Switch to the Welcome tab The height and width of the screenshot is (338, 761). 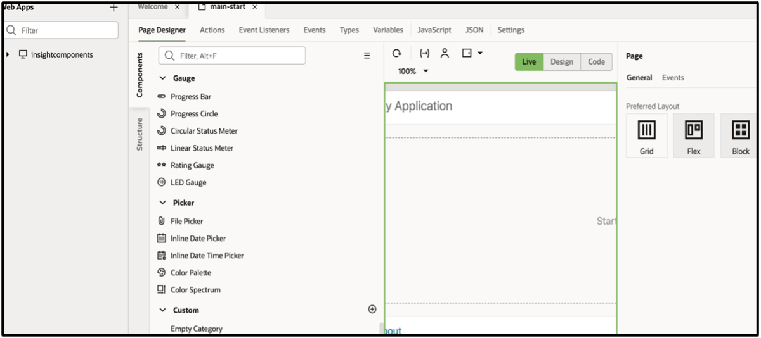tap(153, 7)
